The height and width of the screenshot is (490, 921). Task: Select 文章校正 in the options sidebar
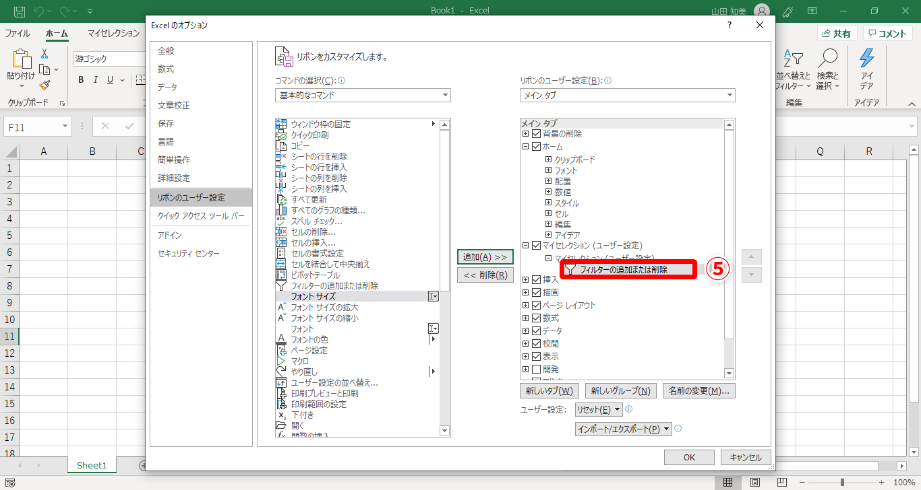pos(201,105)
